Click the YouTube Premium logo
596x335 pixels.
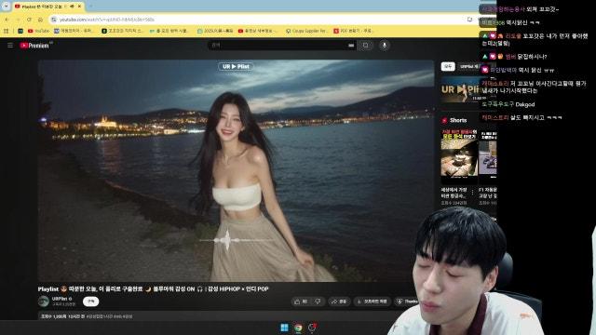35,46
